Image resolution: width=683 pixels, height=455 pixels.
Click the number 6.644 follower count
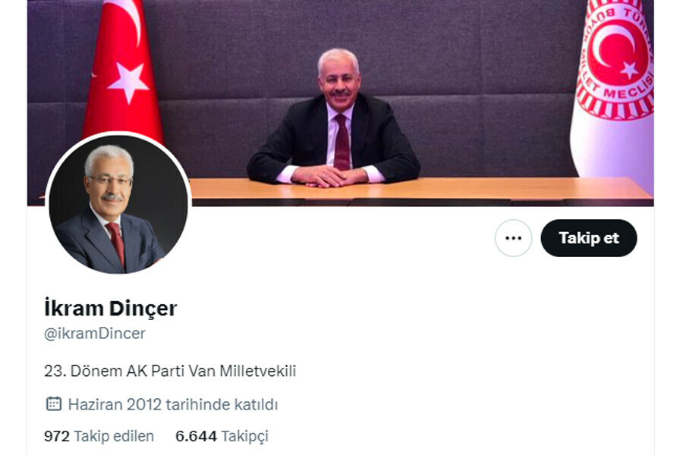point(196,436)
